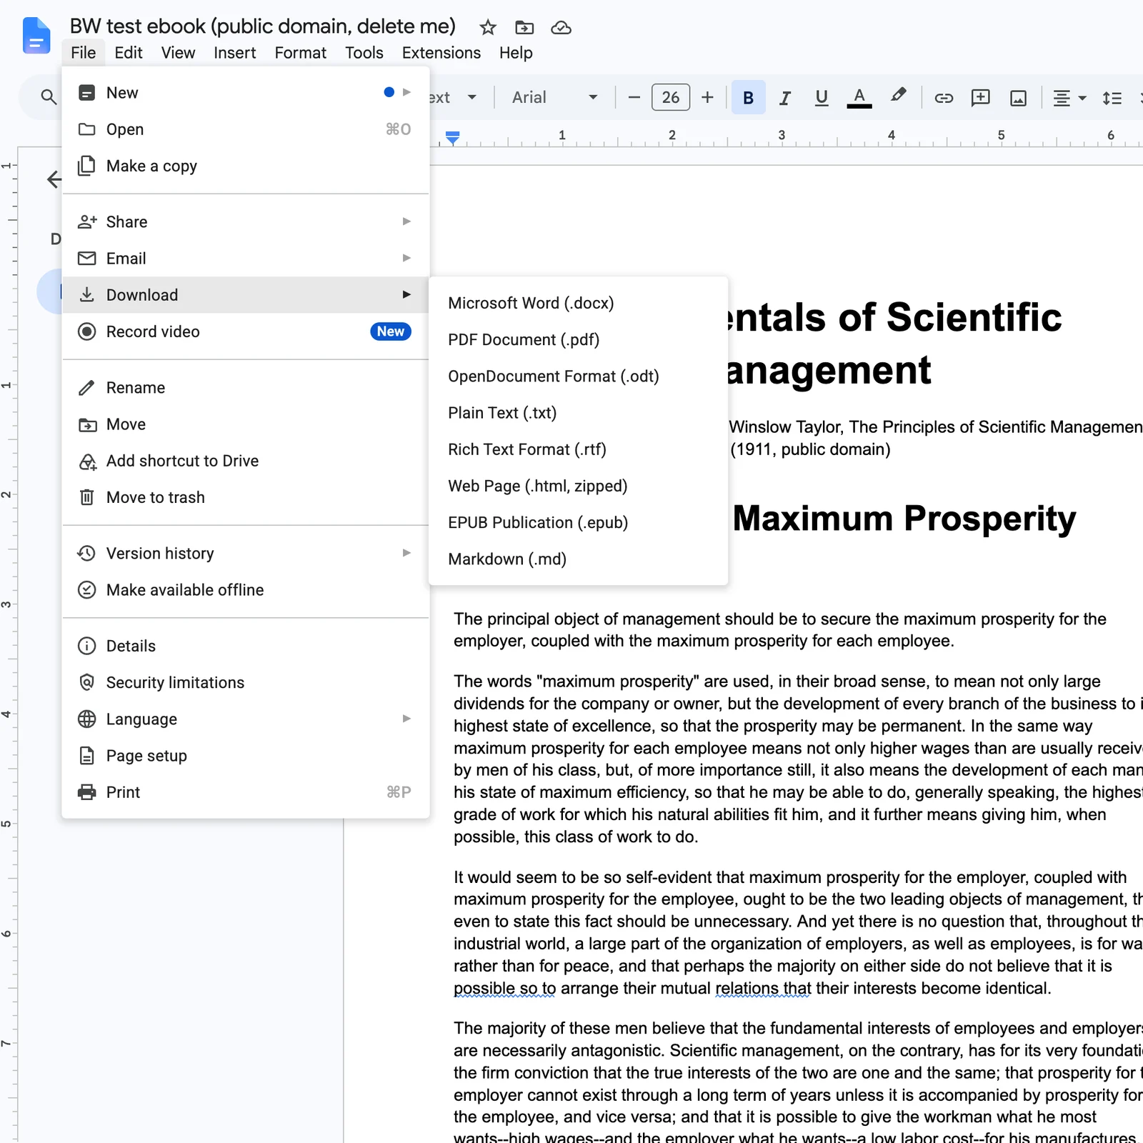The height and width of the screenshot is (1143, 1143).
Task: Open the text color picker
Action: tap(859, 98)
